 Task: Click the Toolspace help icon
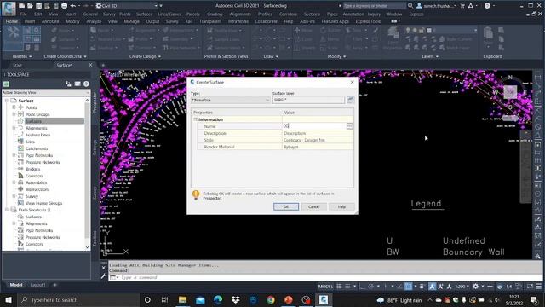(x=86, y=84)
